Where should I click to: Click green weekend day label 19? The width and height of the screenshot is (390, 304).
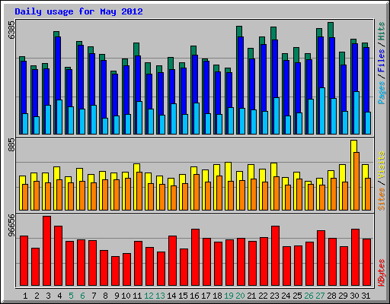[229, 296]
